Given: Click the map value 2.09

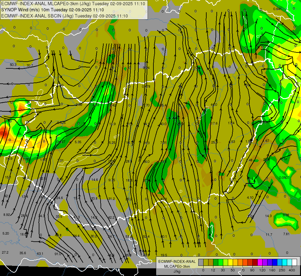Looking at the screenshot, I should [x=79, y=105].
